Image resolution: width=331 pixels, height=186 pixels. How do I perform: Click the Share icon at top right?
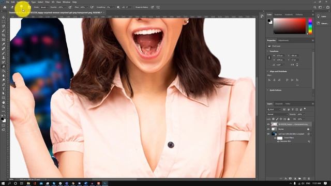tap(327, 7)
